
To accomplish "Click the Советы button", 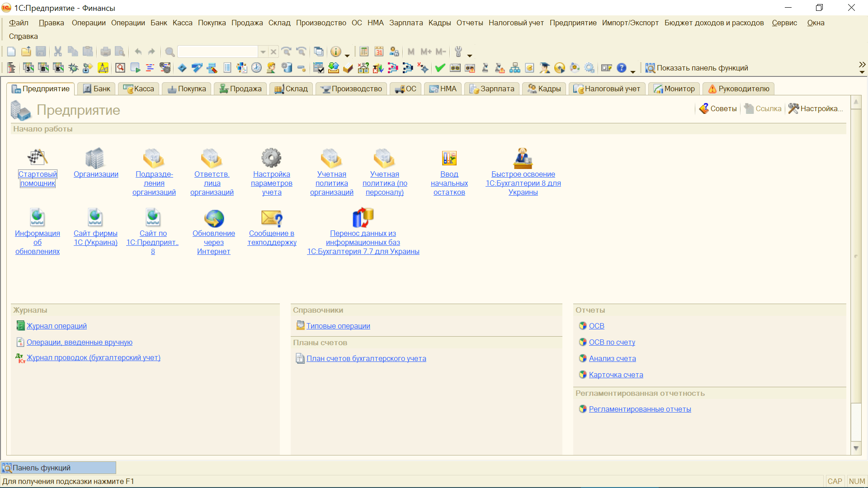I will (718, 108).
